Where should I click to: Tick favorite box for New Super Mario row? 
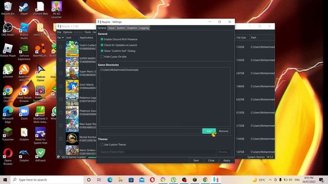coord(61,126)
